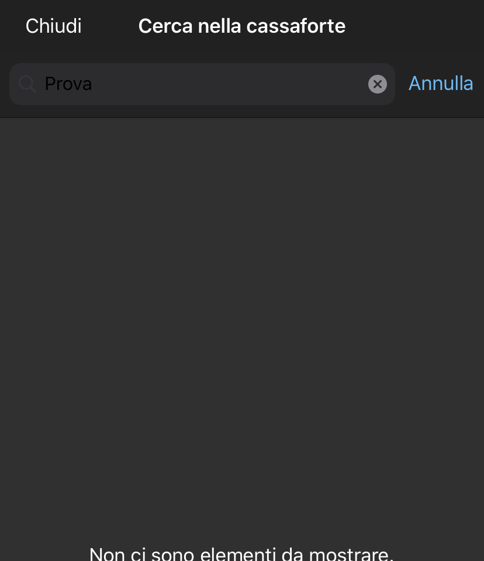This screenshot has height=561, width=484.
Task: Dismiss search mode by clicking Annulla
Action: [x=441, y=84]
